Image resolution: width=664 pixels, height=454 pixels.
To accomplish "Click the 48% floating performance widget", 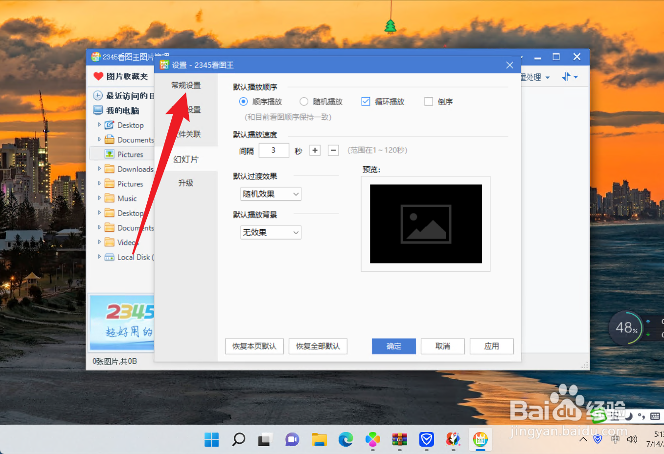I will (625, 328).
